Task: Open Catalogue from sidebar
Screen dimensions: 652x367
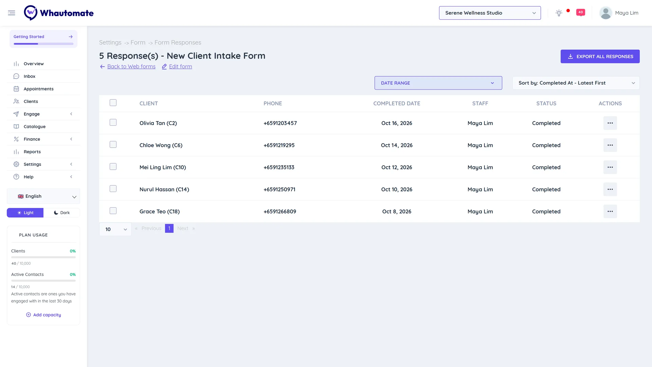Action: (43, 127)
